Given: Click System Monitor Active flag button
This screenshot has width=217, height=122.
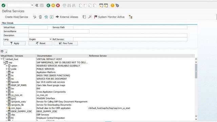Looking at the screenshot, I should coord(109,17).
